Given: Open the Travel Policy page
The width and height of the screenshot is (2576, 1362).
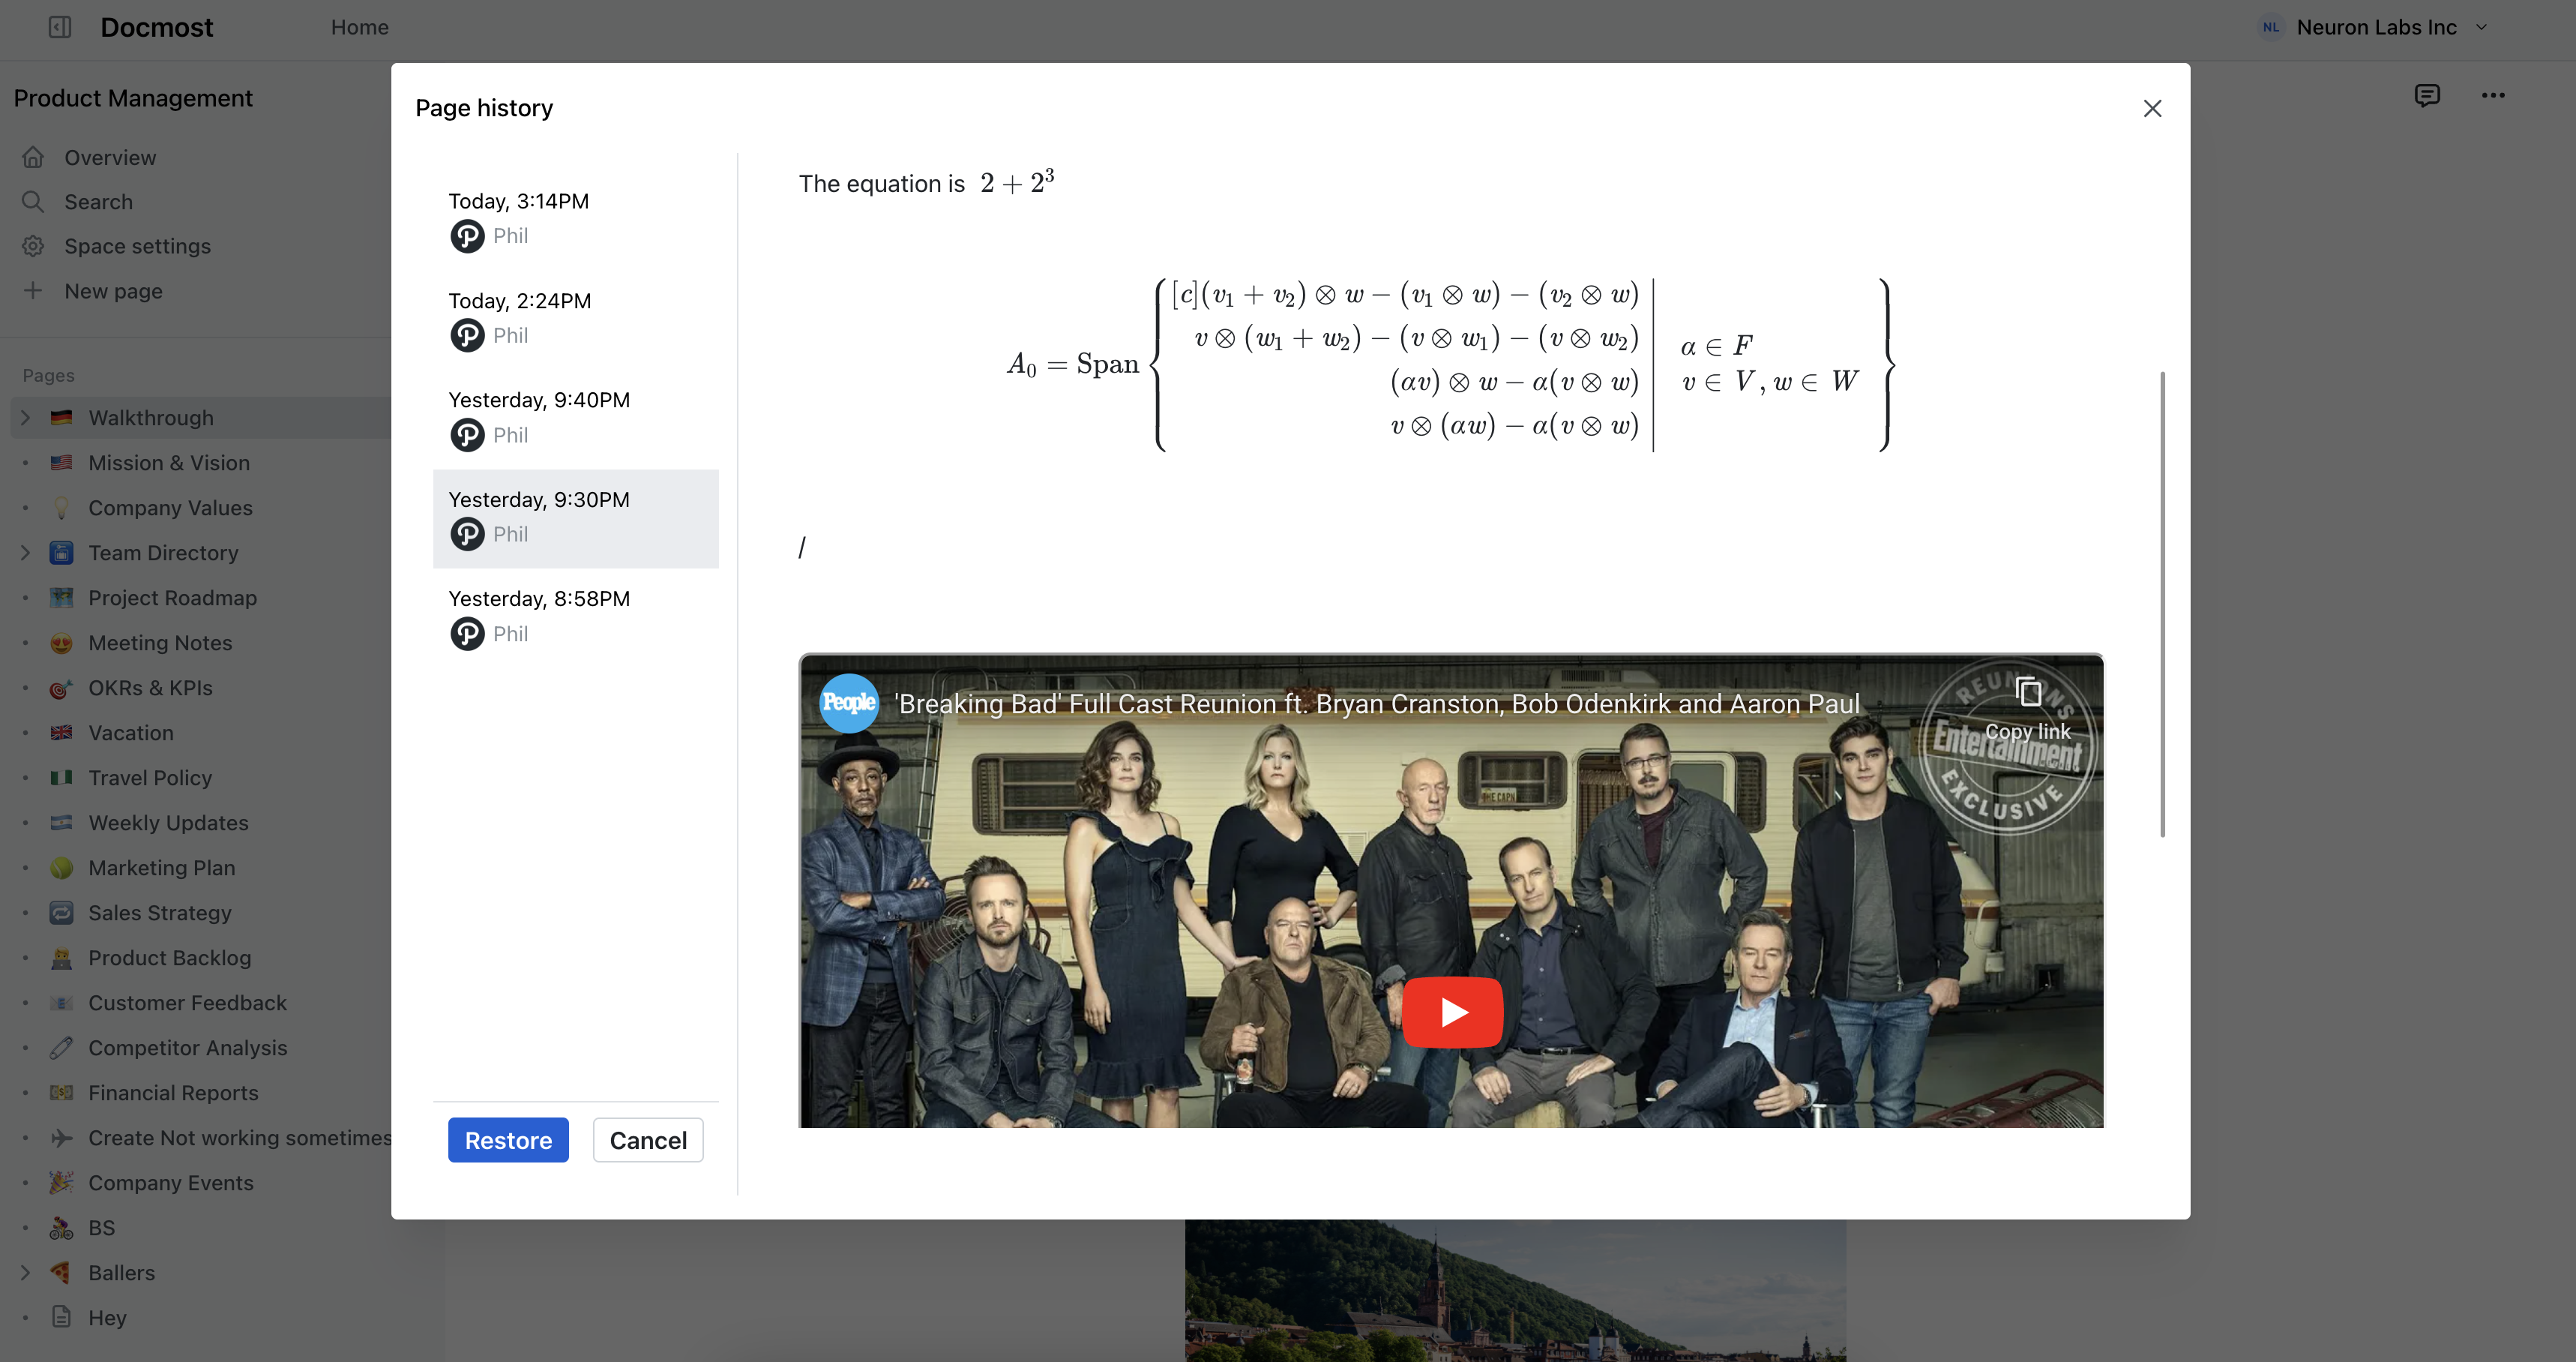Looking at the screenshot, I should (x=150, y=778).
